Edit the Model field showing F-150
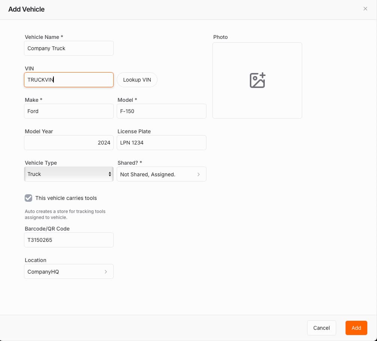The width and height of the screenshot is (377, 341). [162, 111]
